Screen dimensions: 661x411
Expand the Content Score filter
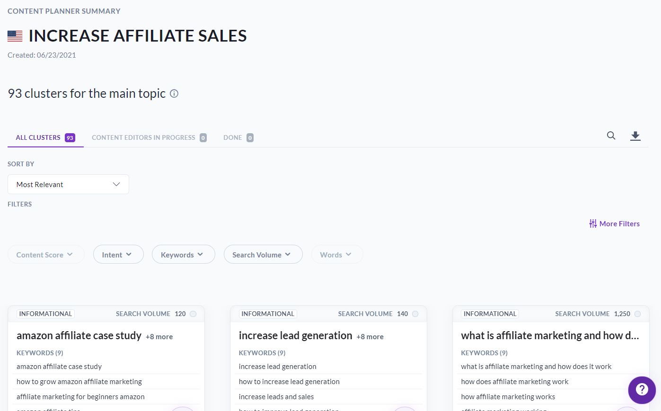coord(46,255)
